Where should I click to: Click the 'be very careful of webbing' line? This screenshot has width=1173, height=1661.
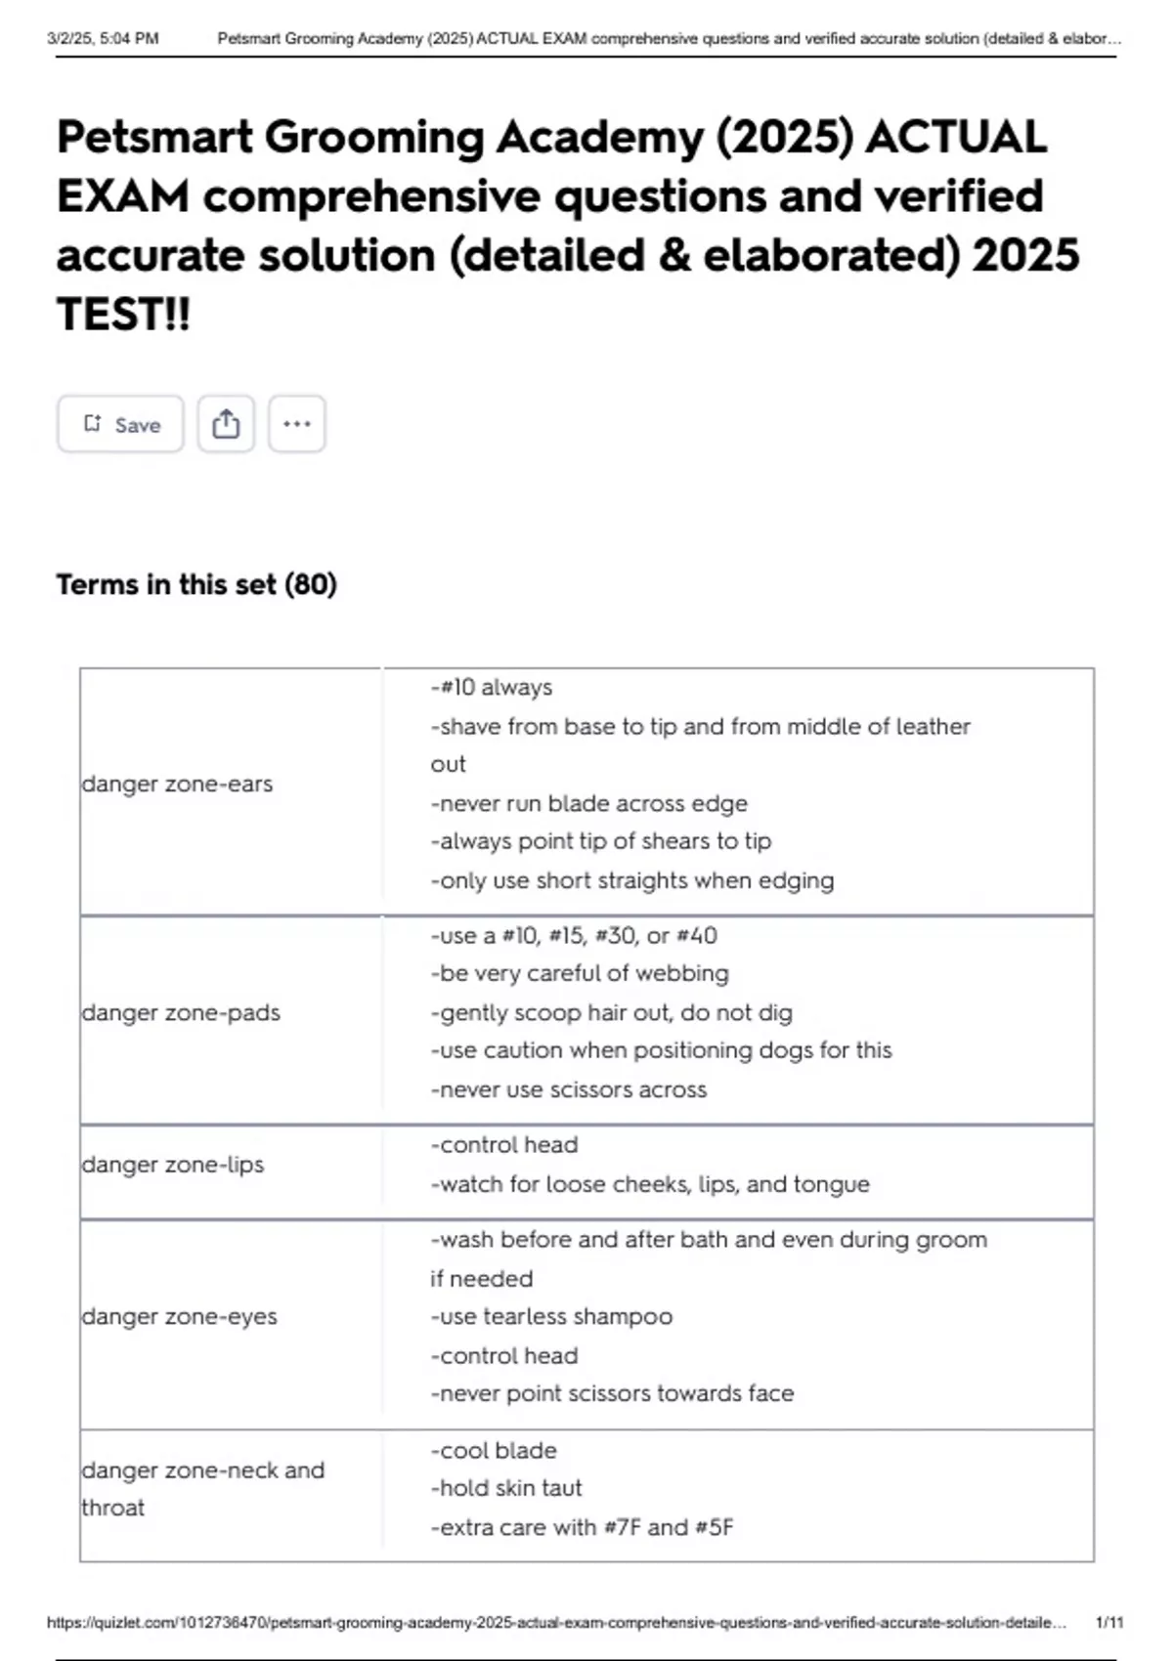pos(580,973)
